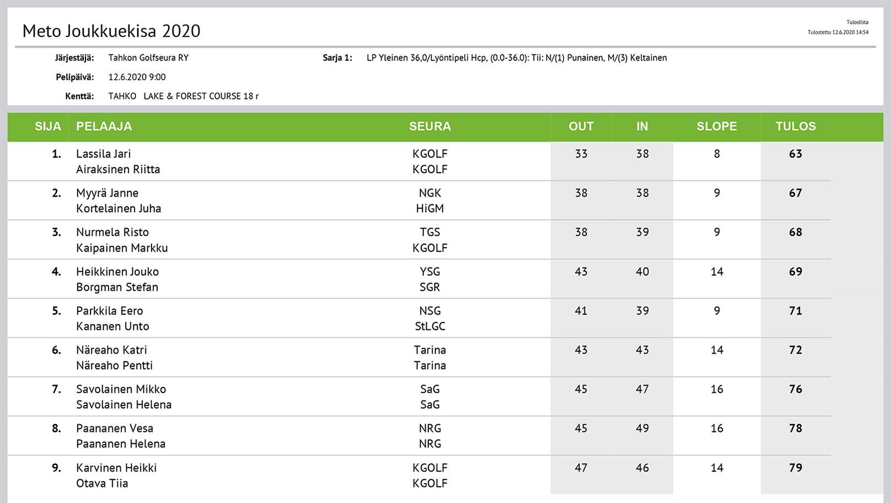Select player name 'Kaipainen Markku'
Screen dimensions: 891x503
[x=122, y=248]
